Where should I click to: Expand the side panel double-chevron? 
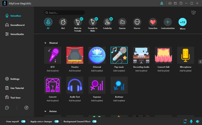(x=200, y=62)
